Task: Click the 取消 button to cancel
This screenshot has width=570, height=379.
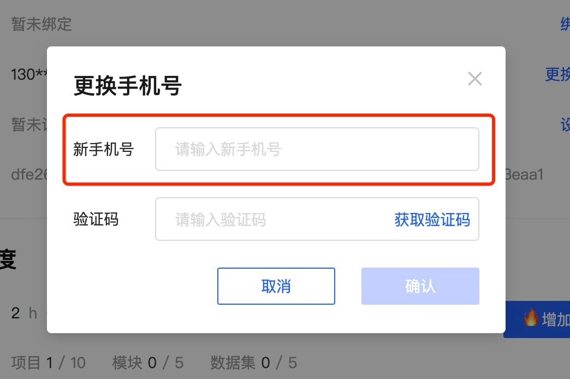Action: point(276,286)
